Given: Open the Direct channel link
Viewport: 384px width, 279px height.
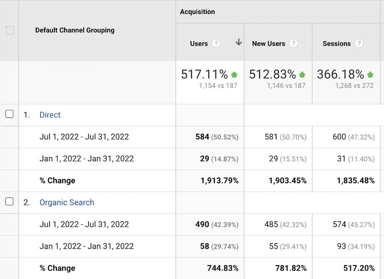Looking at the screenshot, I should point(50,115).
